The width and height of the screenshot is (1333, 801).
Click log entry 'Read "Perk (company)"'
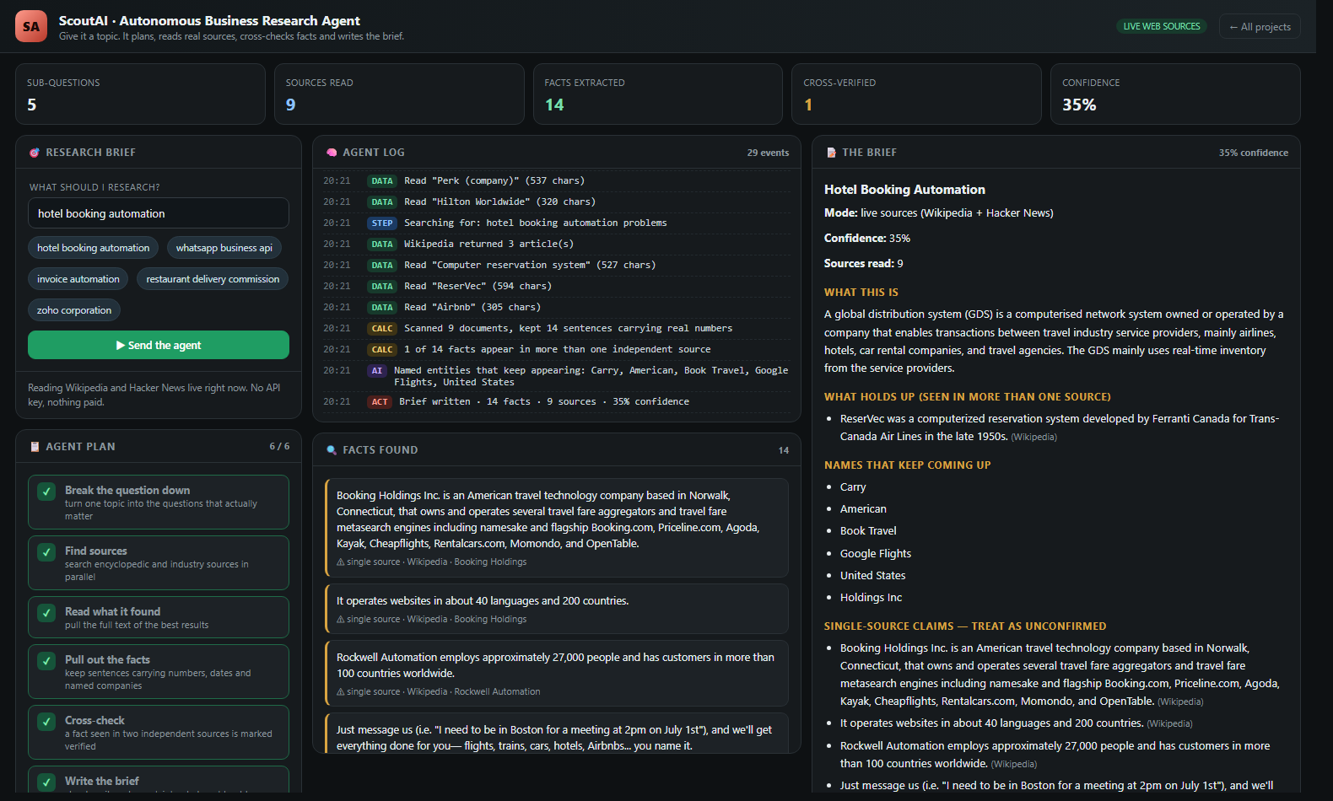[556, 180]
